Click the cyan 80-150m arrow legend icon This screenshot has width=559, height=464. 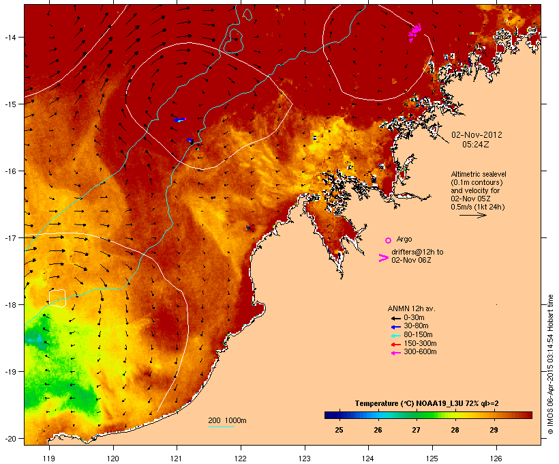point(395,336)
